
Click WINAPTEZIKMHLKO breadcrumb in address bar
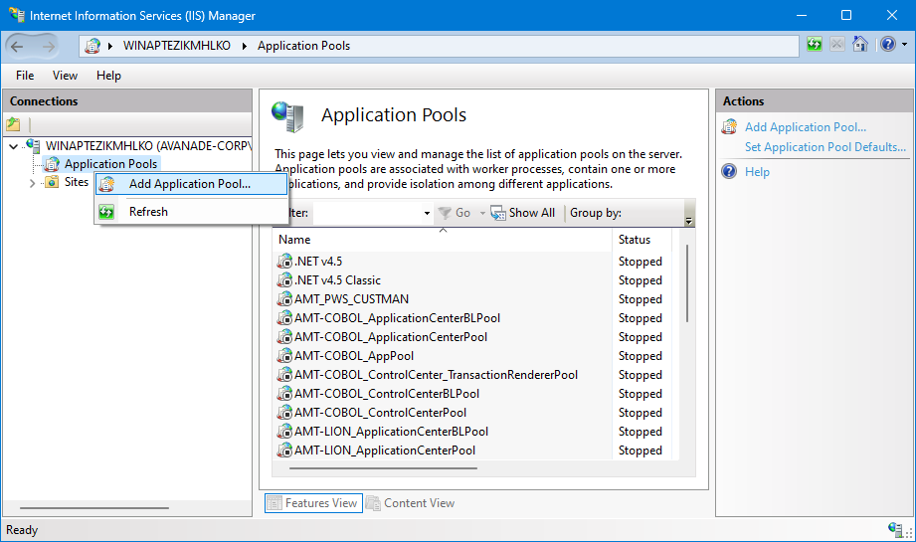(x=177, y=46)
